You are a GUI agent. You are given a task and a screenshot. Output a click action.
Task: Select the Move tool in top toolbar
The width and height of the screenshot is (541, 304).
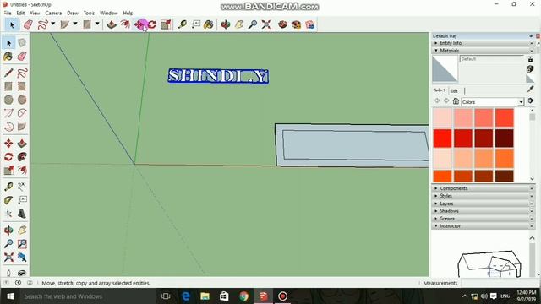(x=139, y=24)
